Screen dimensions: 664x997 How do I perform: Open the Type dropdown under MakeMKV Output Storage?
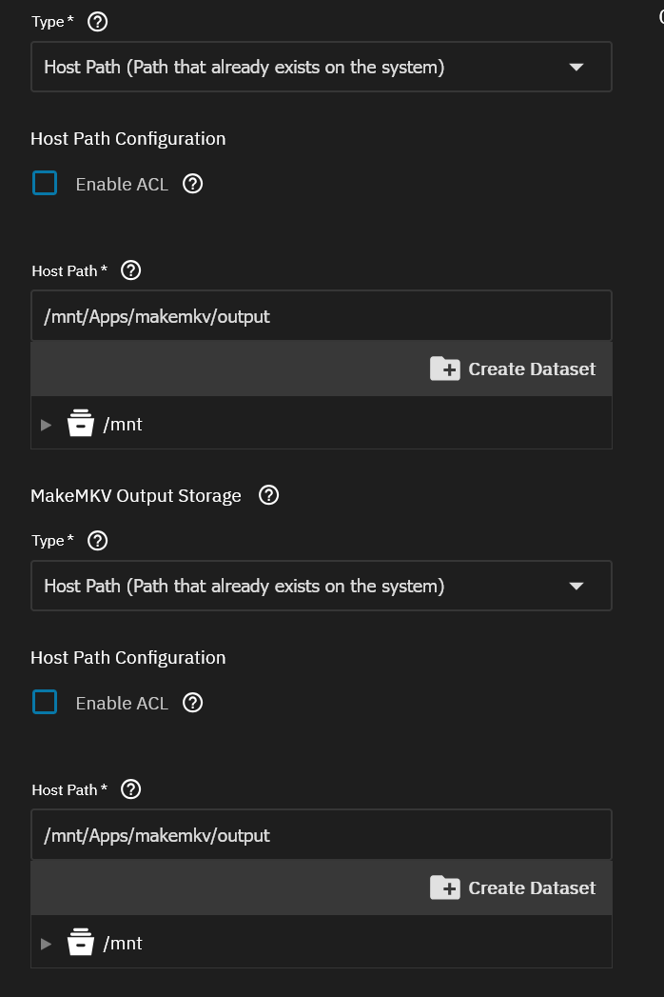coord(321,586)
